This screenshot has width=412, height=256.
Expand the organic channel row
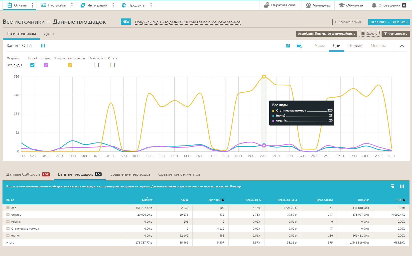(8, 215)
